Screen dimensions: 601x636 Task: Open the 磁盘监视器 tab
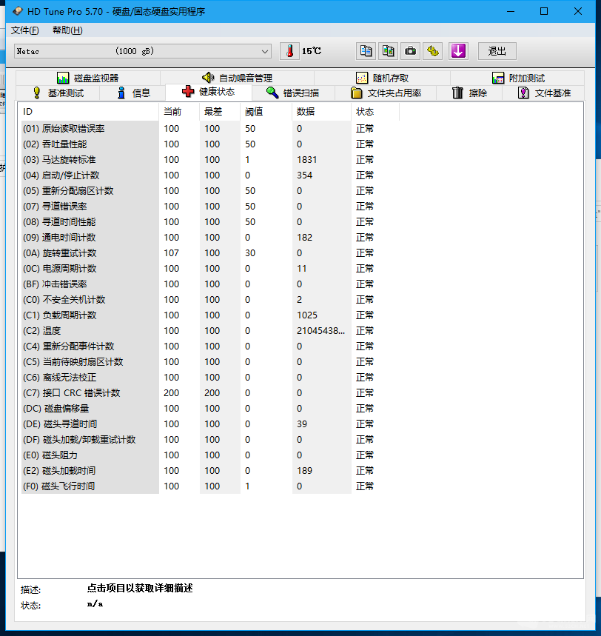coord(88,78)
